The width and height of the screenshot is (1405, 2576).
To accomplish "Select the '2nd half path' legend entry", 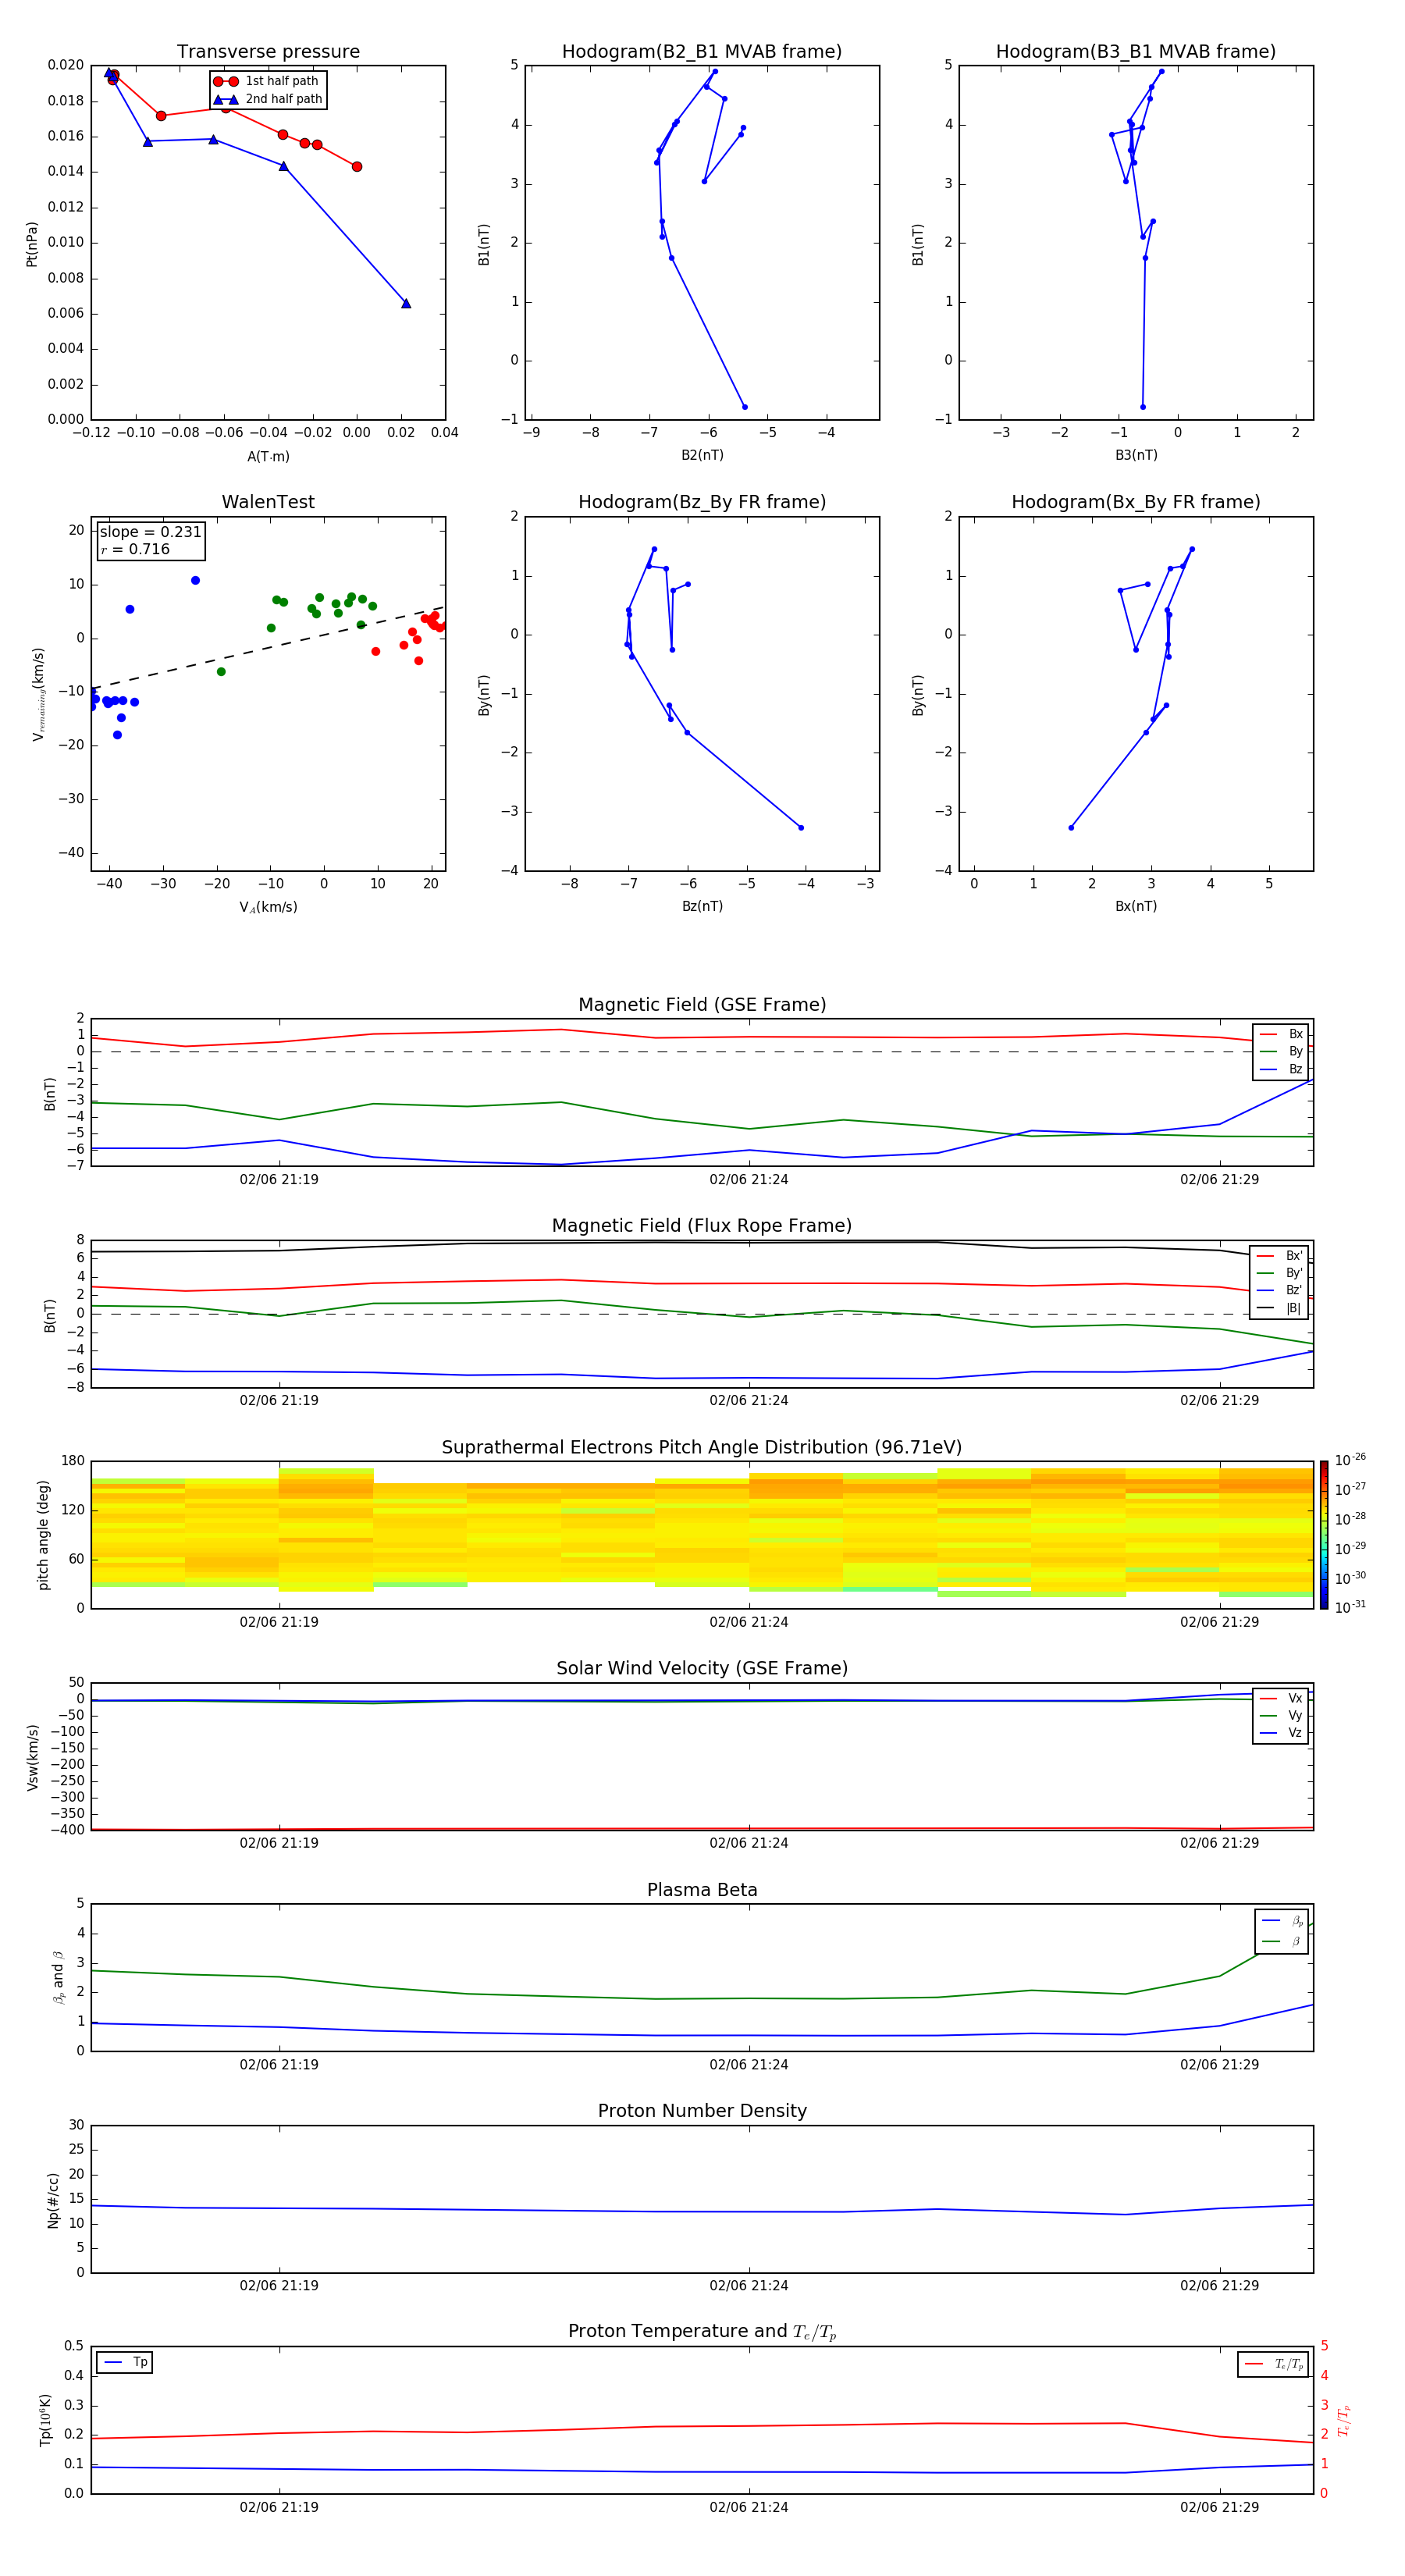I will coord(267,99).
